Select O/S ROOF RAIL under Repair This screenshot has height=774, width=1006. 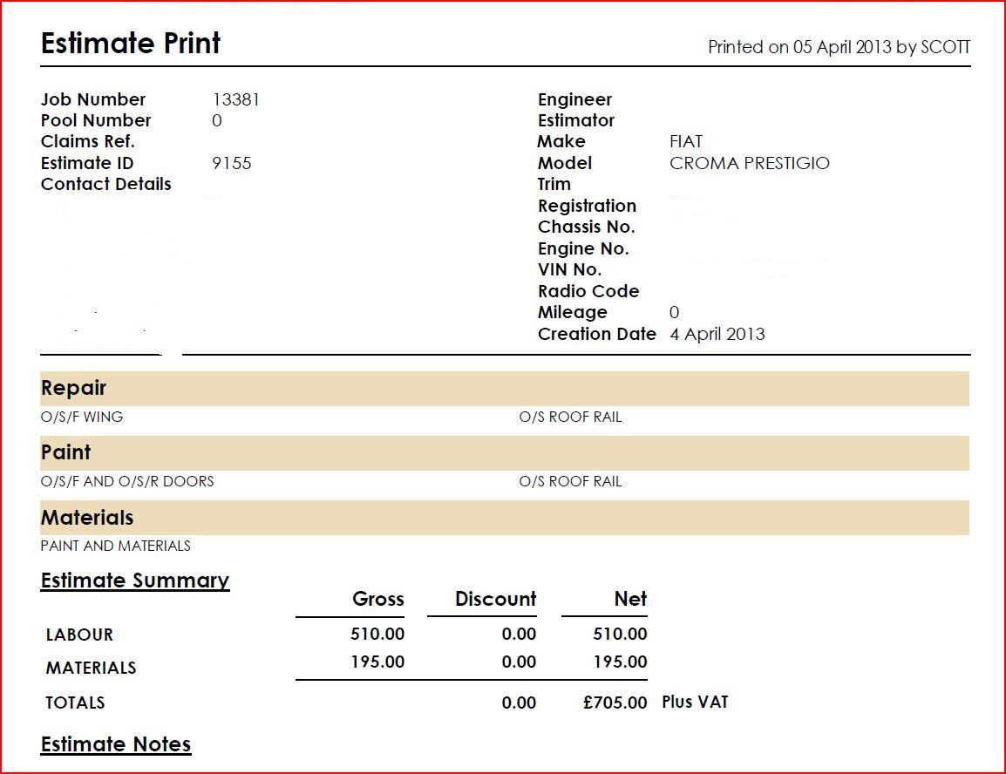tap(570, 417)
